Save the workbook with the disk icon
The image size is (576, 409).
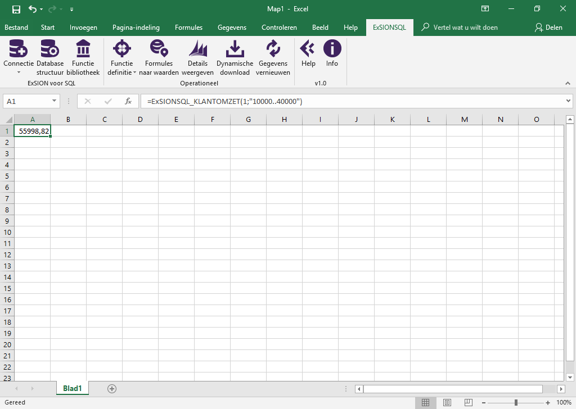(16, 9)
